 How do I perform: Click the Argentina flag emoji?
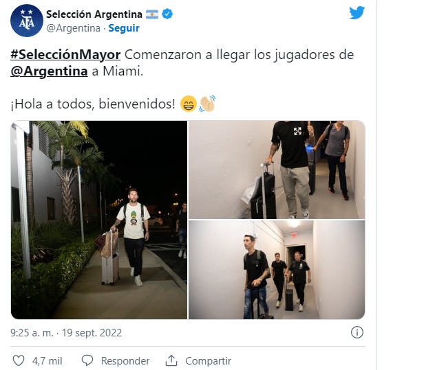(x=152, y=14)
